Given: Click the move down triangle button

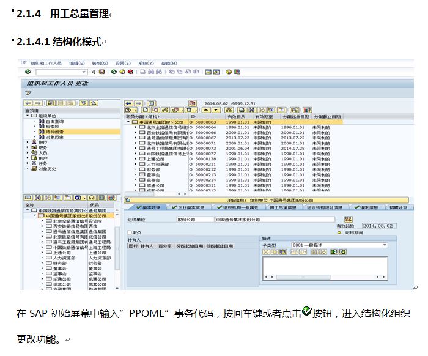Looking at the screenshot, I should point(216,110).
